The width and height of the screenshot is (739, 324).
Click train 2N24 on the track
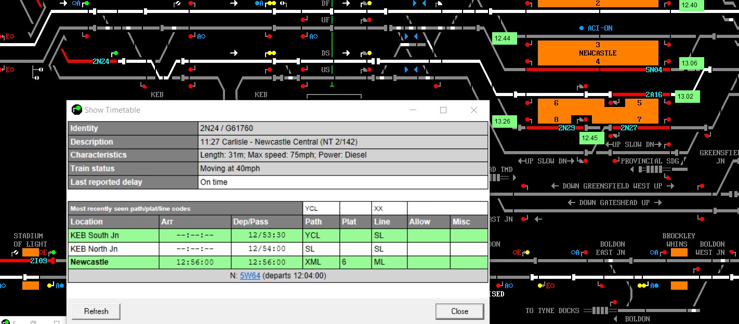click(x=101, y=61)
